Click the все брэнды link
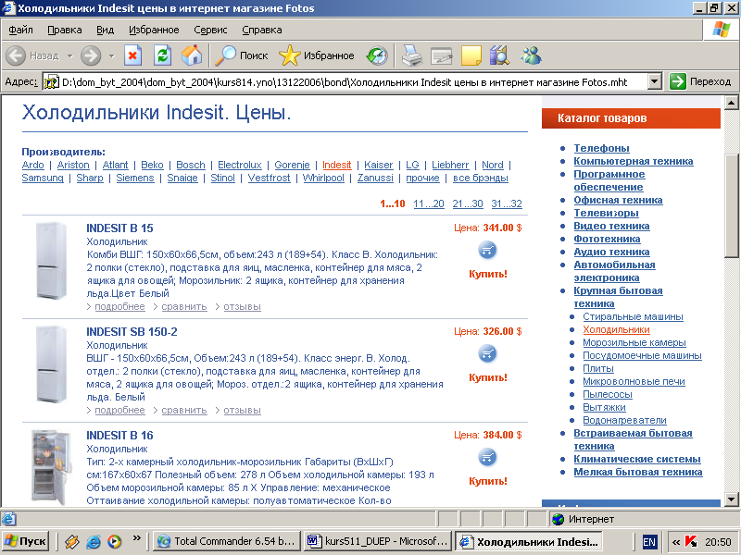The height and width of the screenshot is (555, 741). click(481, 178)
